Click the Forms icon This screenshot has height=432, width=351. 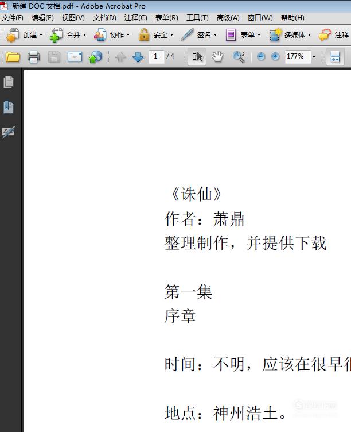(x=231, y=35)
